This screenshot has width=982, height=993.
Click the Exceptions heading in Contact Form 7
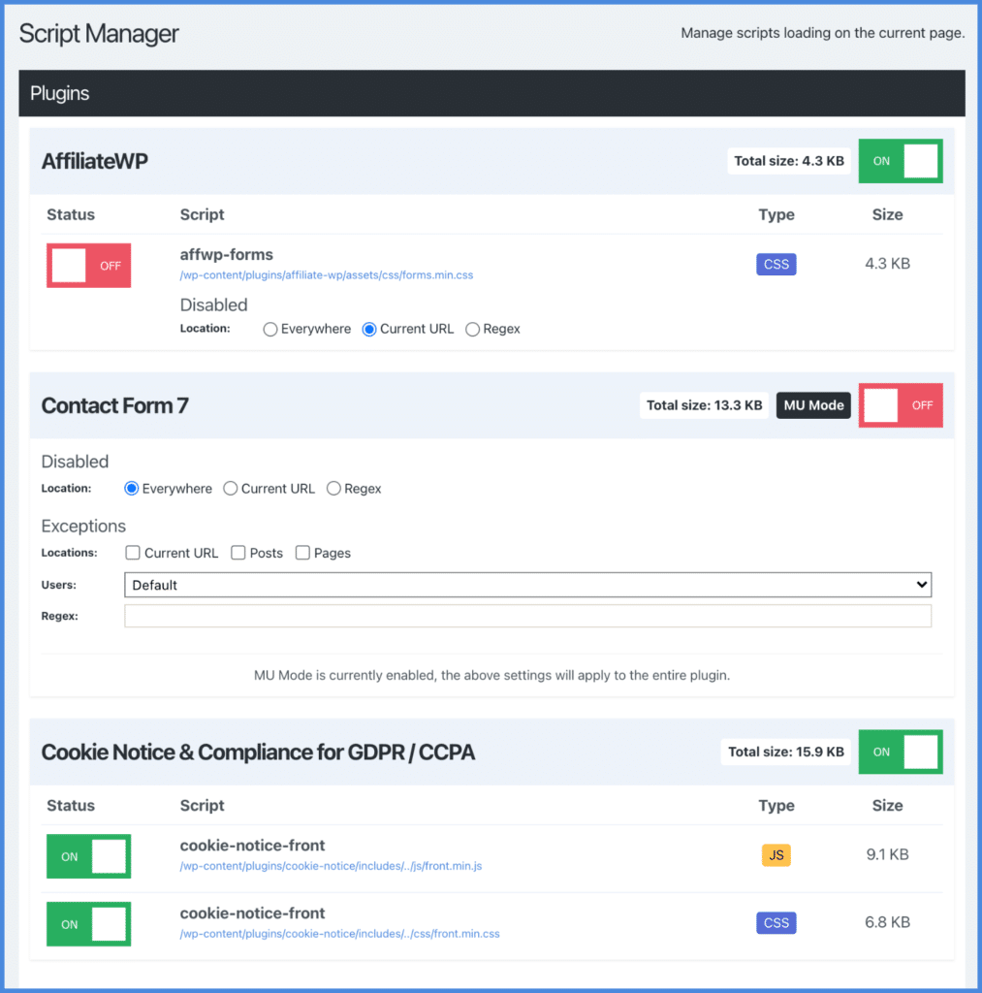point(83,526)
